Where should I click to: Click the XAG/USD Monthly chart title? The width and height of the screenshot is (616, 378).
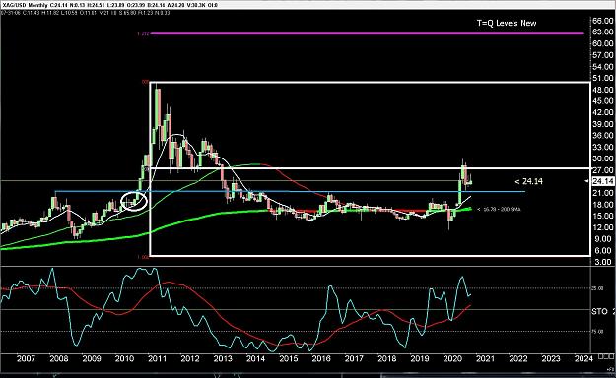click(26, 5)
